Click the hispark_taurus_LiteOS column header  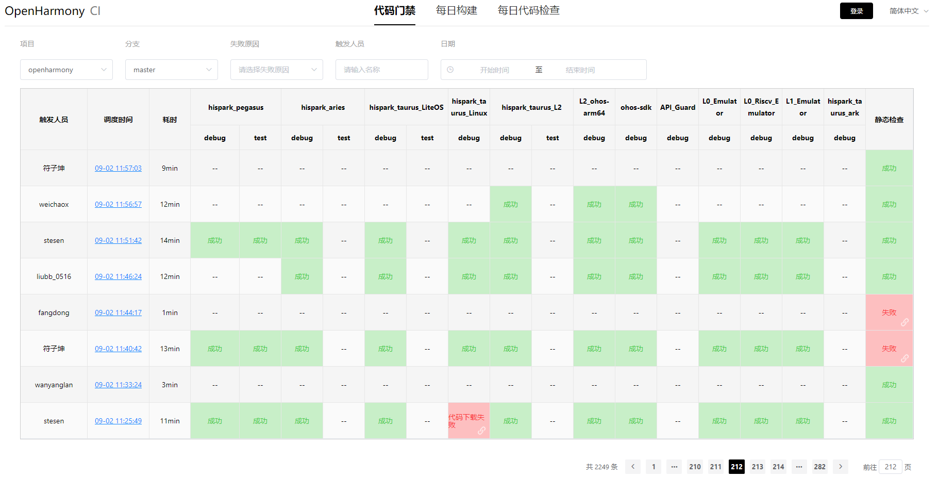click(406, 107)
